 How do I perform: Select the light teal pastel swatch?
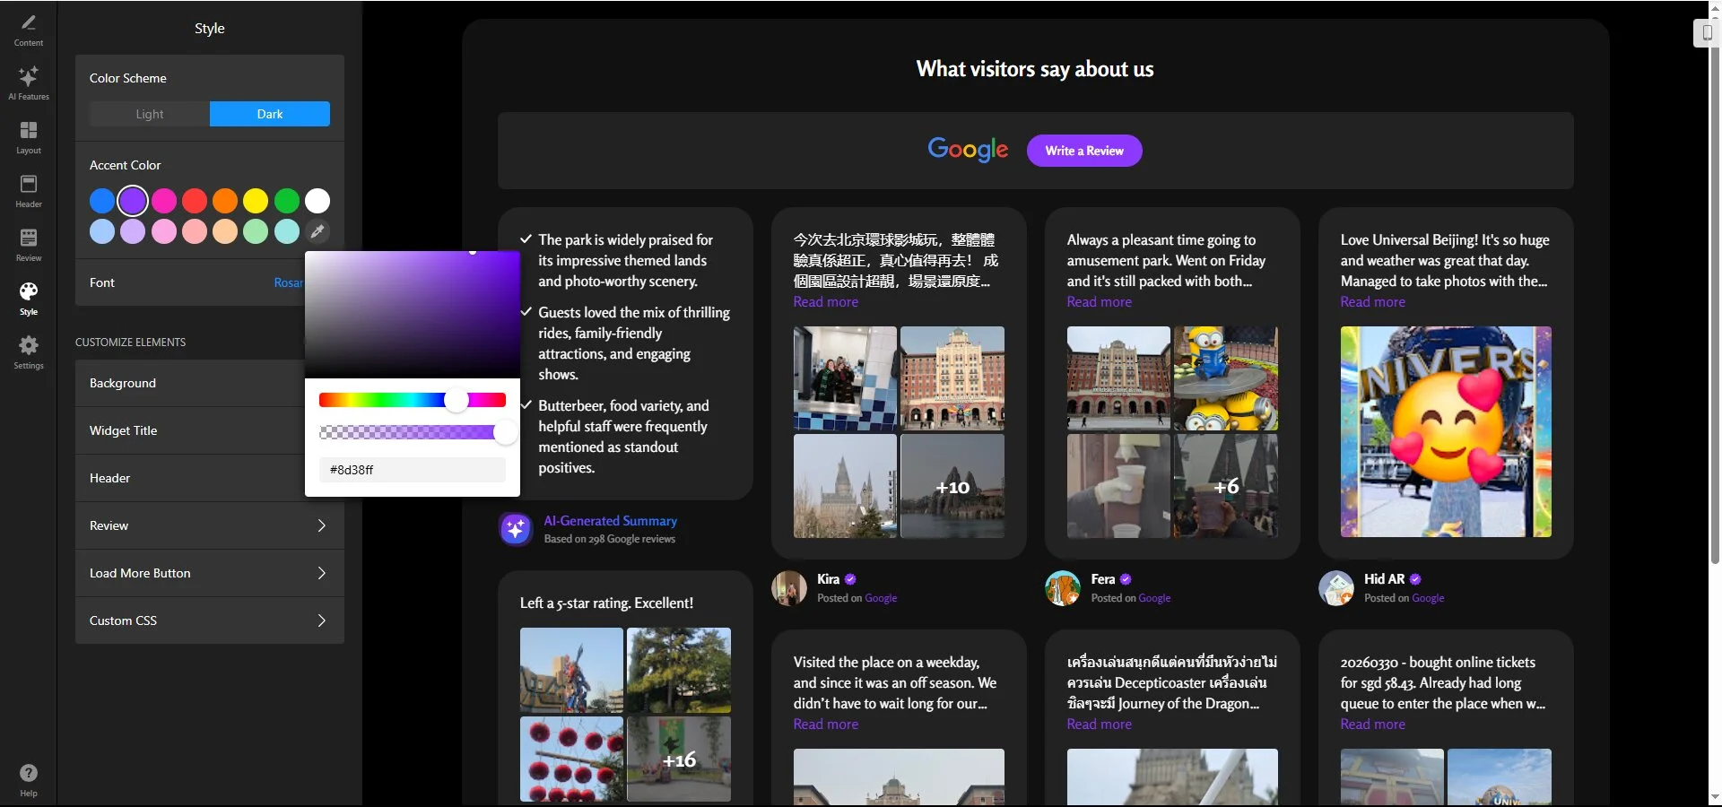(x=287, y=231)
